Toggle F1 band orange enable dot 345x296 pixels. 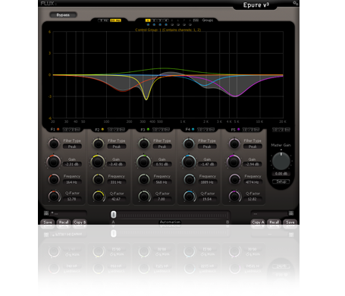tap(58, 130)
